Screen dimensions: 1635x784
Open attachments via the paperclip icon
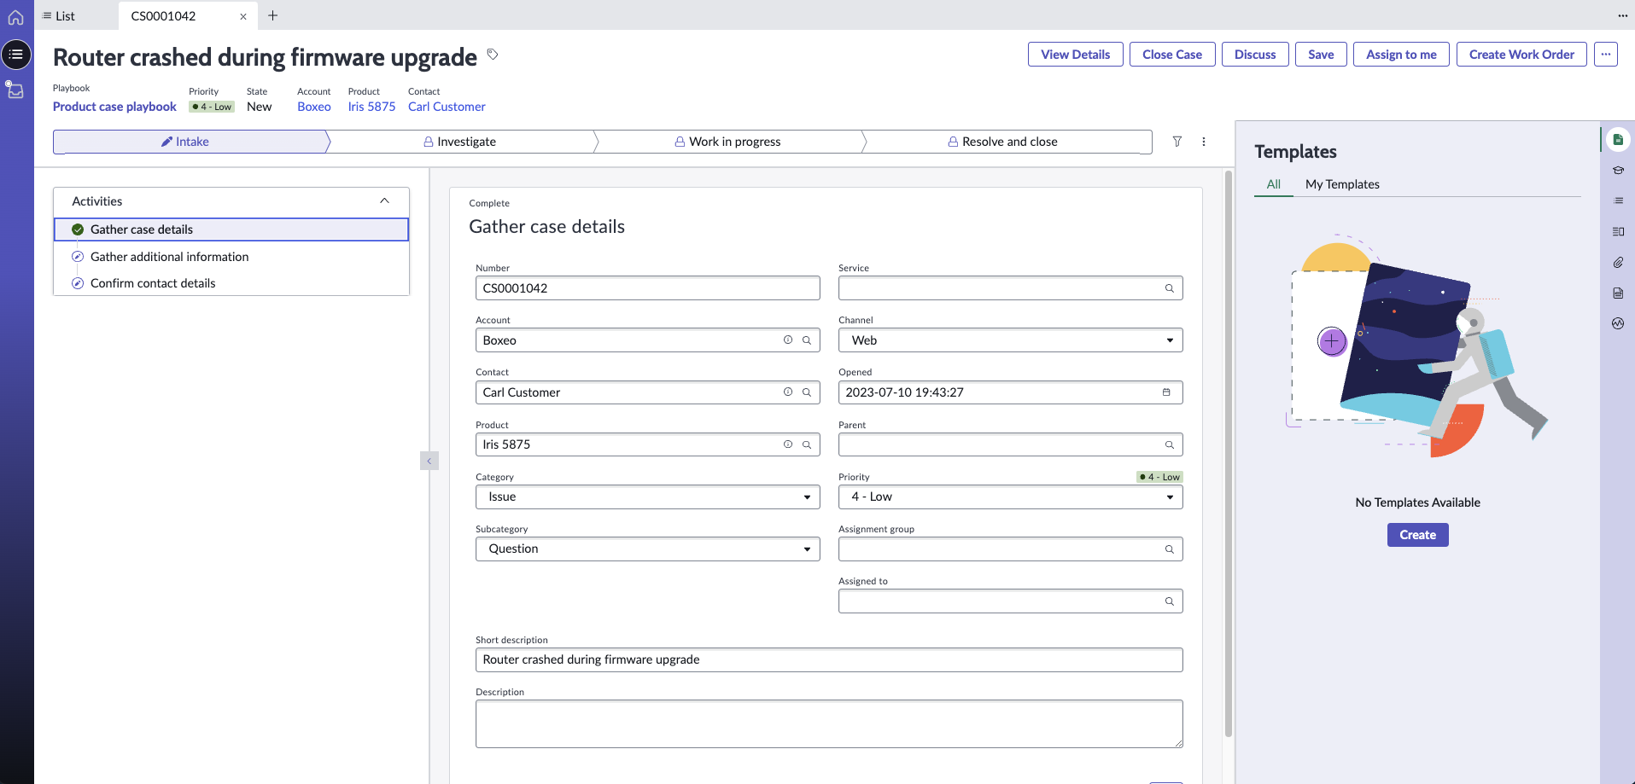click(x=1618, y=262)
